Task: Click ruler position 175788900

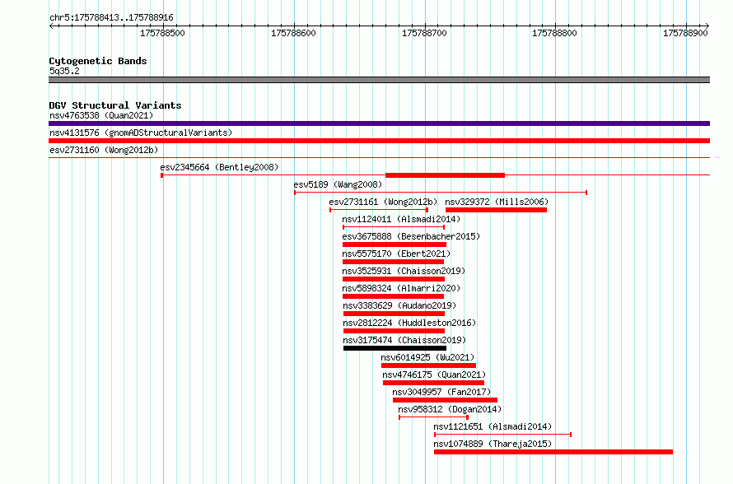Action: pos(686,33)
